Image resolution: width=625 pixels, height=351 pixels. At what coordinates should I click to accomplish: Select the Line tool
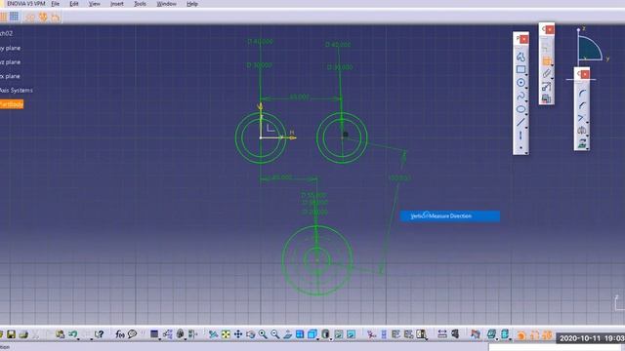point(521,122)
